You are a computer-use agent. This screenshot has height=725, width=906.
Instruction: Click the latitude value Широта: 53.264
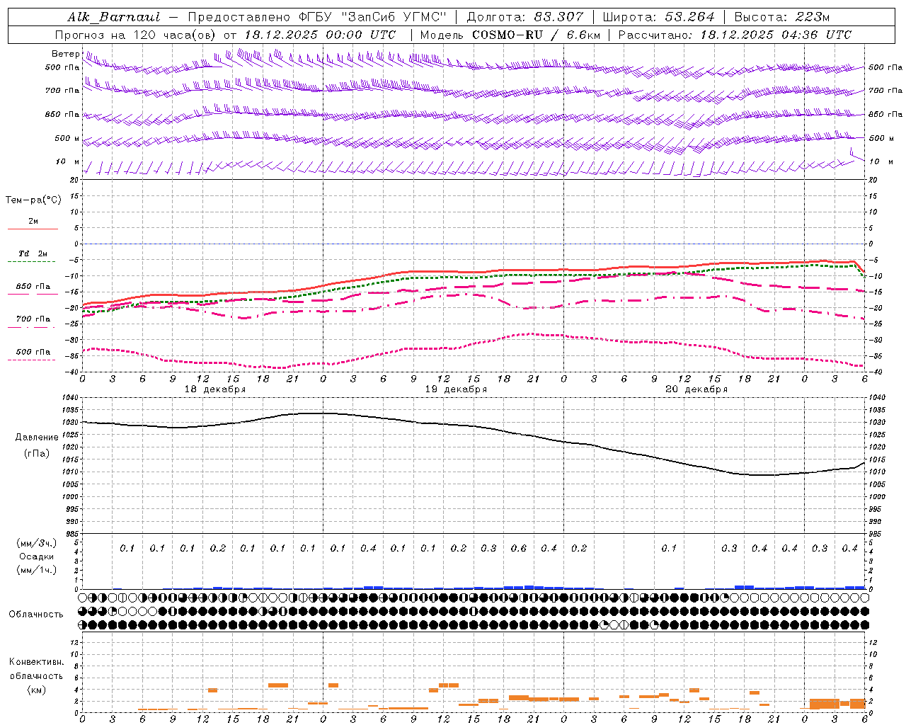658,17
